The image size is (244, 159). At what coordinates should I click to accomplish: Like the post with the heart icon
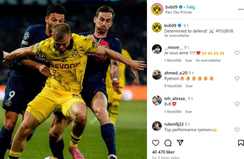156,143
